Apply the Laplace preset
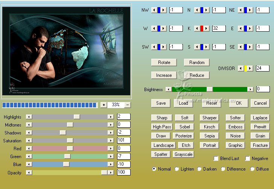This screenshot has height=189, width=274. point(260,118)
